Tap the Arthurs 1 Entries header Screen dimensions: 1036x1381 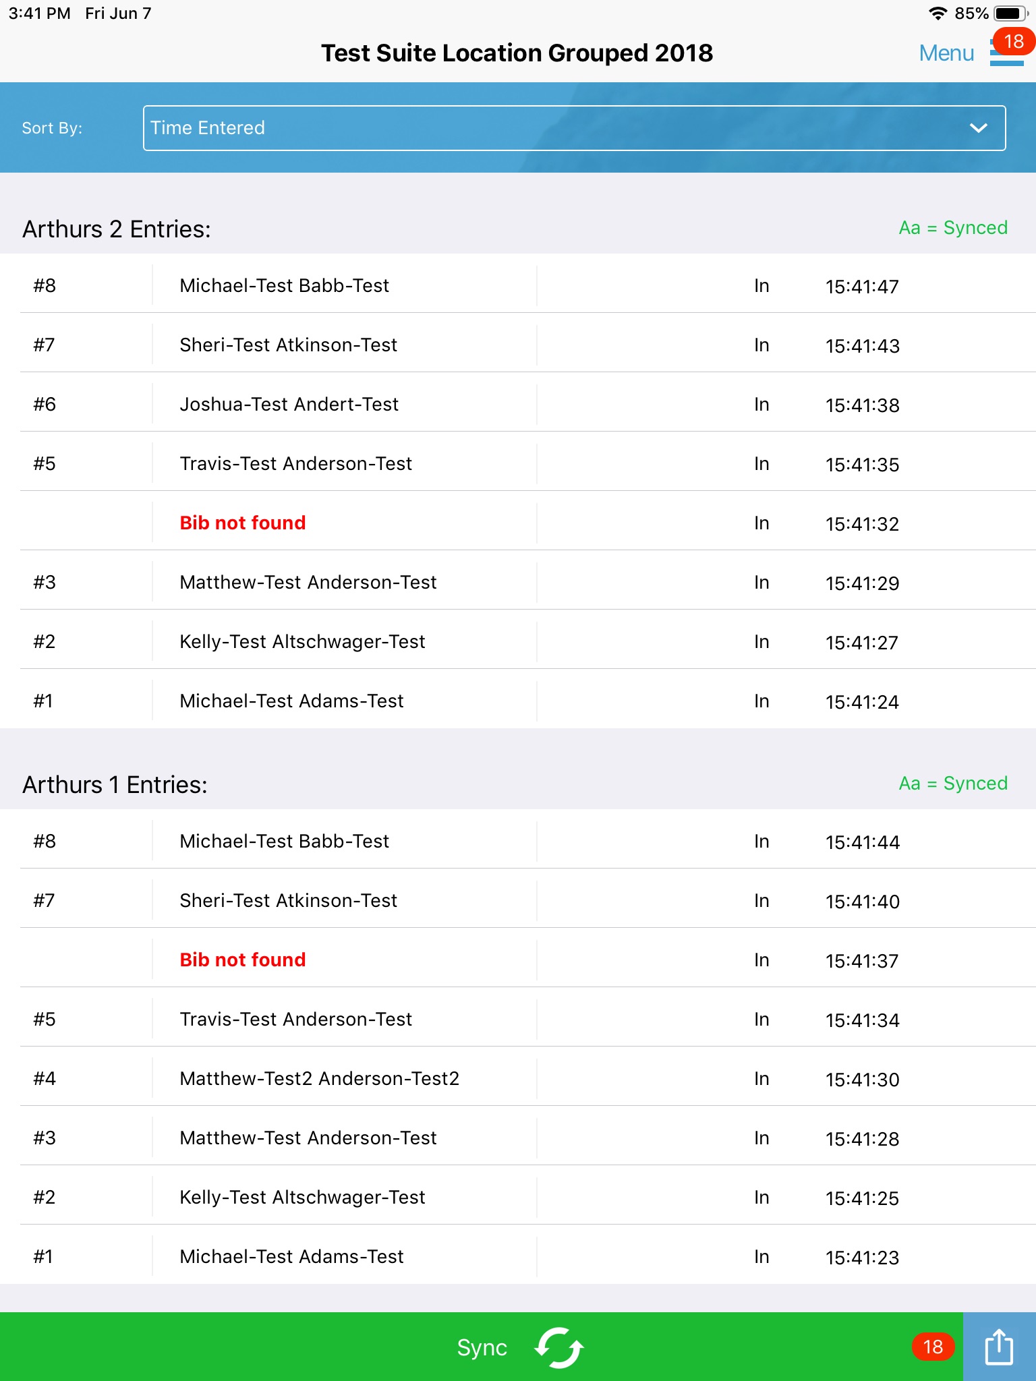(x=115, y=785)
